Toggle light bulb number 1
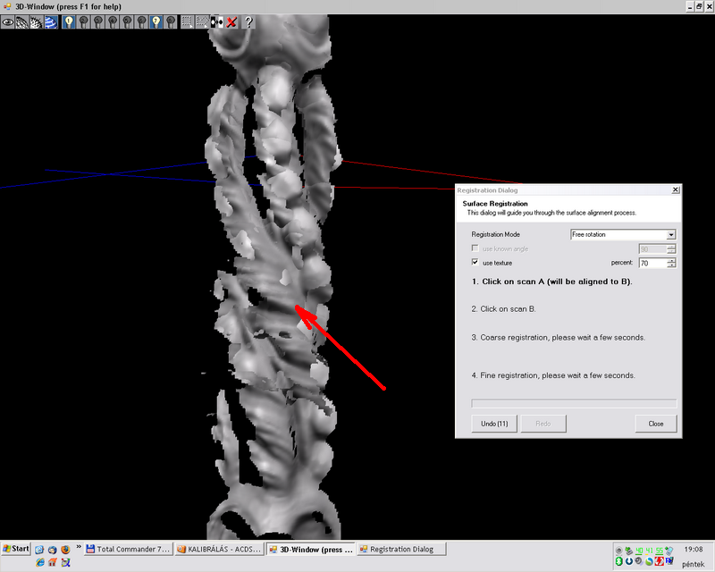Image resolution: width=715 pixels, height=572 pixels. click(x=69, y=21)
